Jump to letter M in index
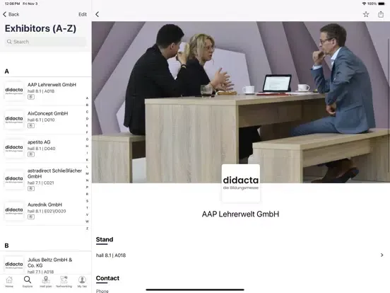The height and width of the screenshot is (293, 390). (x=87, y=173)
